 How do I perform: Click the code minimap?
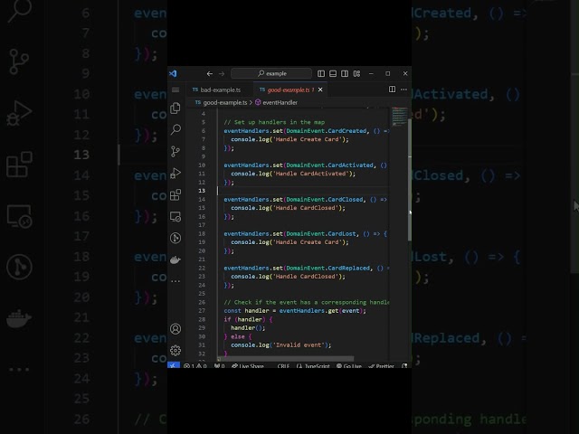click(x=399, y=117)
